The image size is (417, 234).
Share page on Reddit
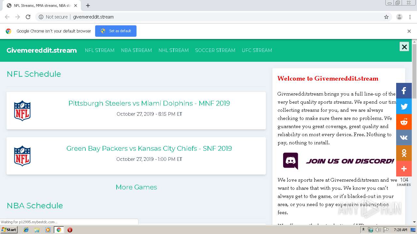tap(404, 122)
